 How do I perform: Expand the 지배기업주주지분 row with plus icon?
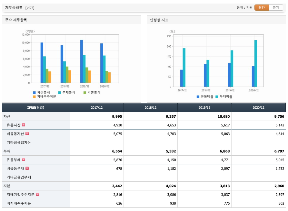coord(37,194)
